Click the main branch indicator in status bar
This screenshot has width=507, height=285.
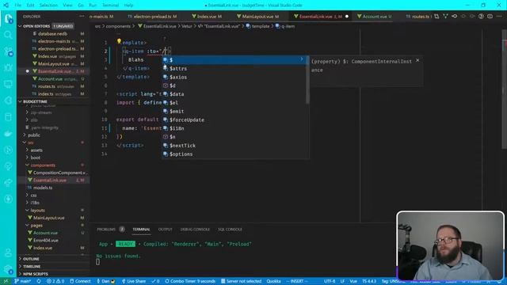(22, 281)
